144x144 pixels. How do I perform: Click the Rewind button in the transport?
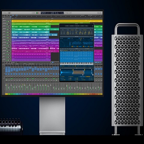[33, 13]
